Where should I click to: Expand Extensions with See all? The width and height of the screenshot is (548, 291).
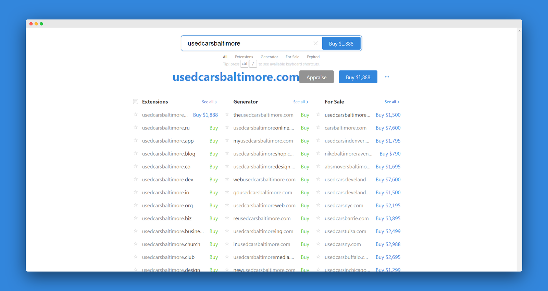209,102
